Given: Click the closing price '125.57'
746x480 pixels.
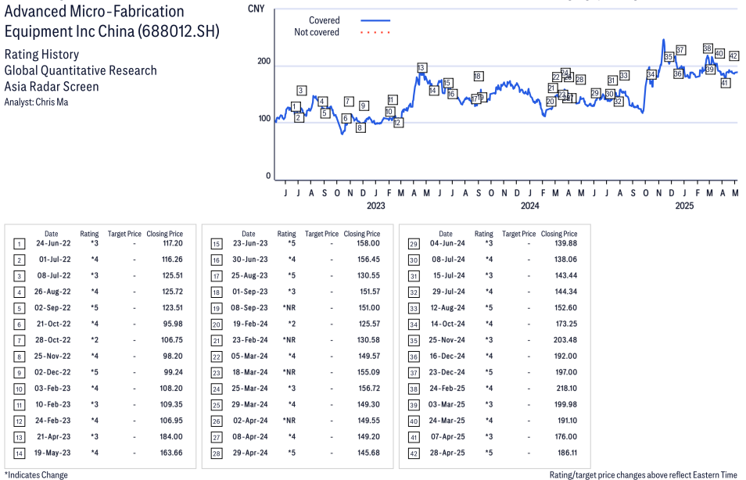Looking at the screenshot, I should [x=369, y=324].
